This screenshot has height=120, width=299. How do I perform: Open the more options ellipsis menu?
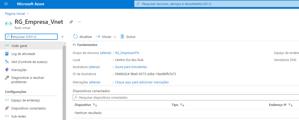click(79, 22)
